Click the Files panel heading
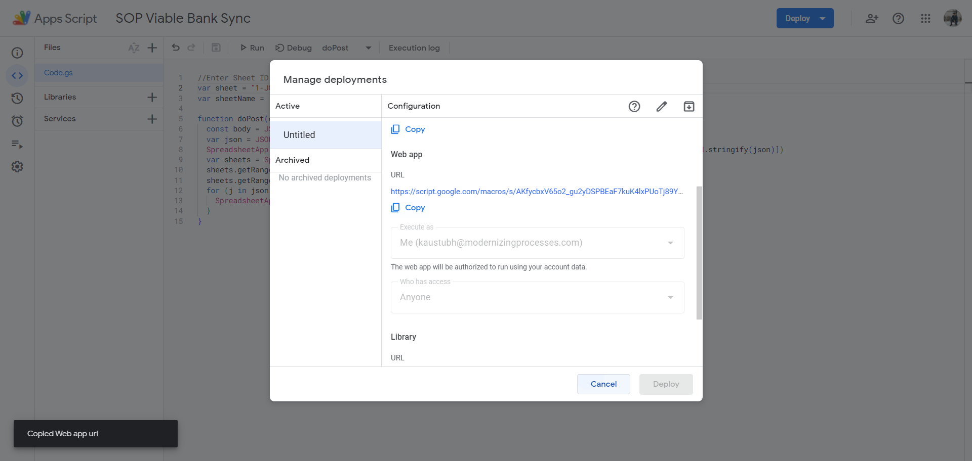Viewport: 972px width, 461px height. tap(52, 48)
